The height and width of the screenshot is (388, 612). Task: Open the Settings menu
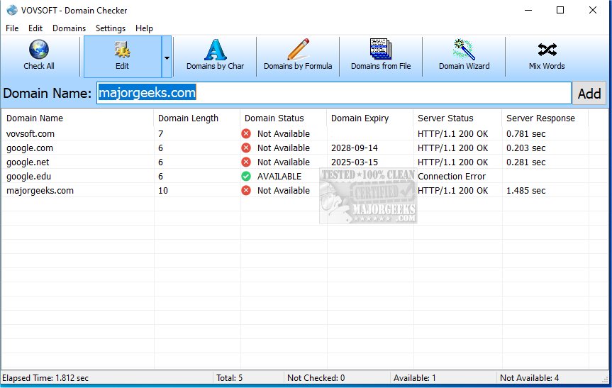click(111, 28)
